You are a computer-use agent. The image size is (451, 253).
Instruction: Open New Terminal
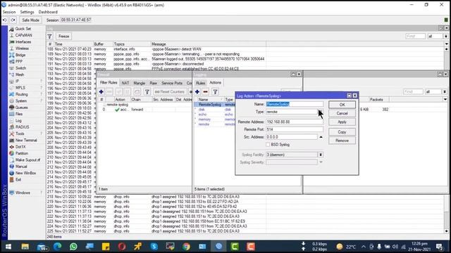[x=26, y=141]
